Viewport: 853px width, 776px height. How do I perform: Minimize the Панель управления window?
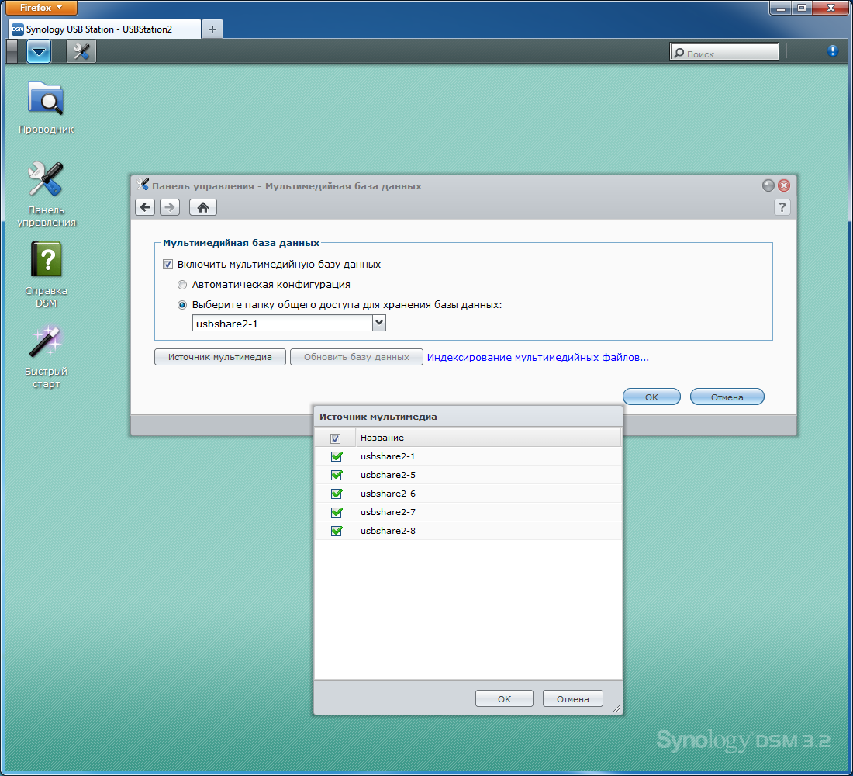768,185
